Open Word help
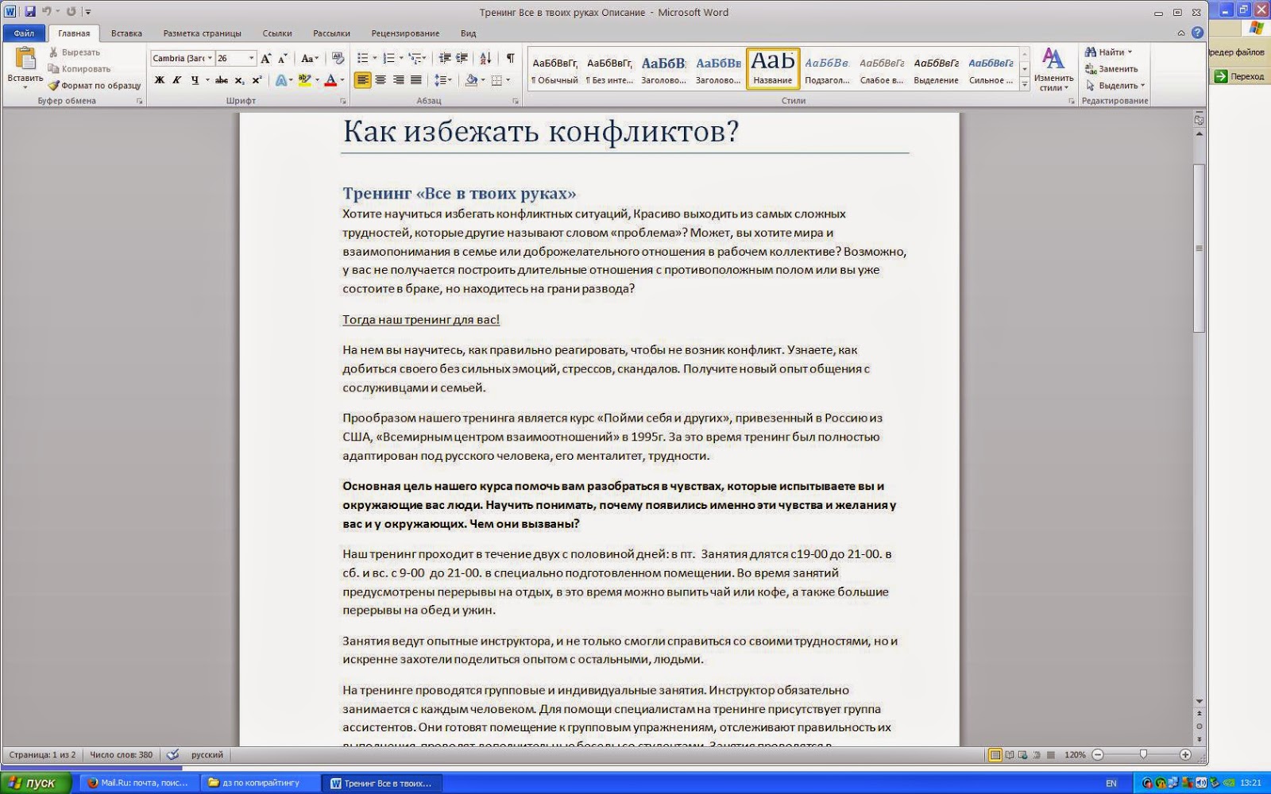1271x794 pixels. tap(1197, 33)
